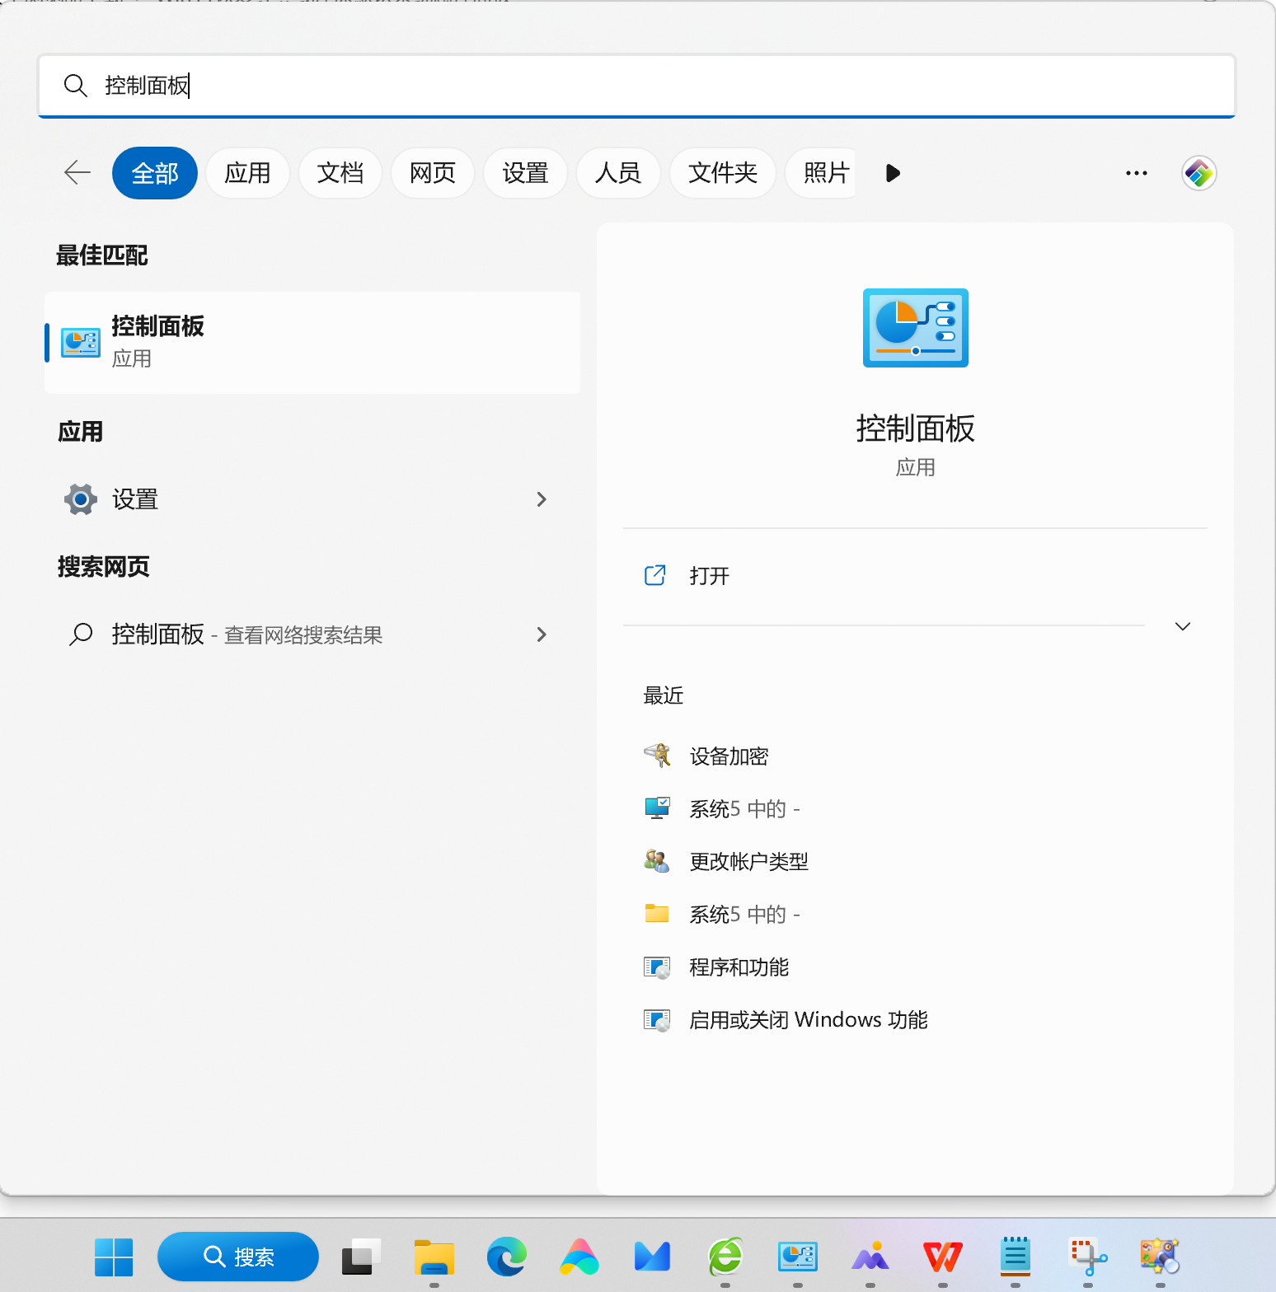1276x1292 pixels.
Task: Open the Windows Start button
Action: 114,1257
